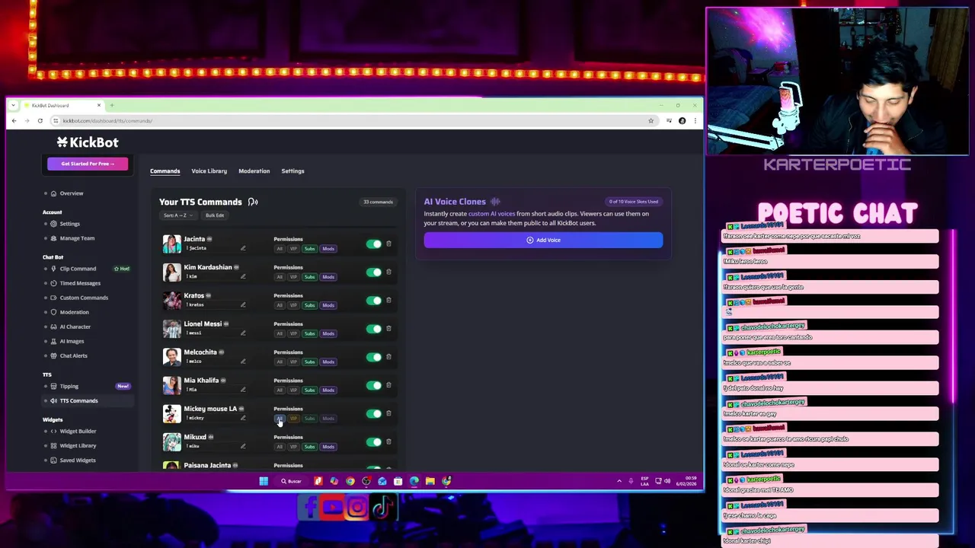
Task: Reload the page with browser refresh icon
Action: 40,120
